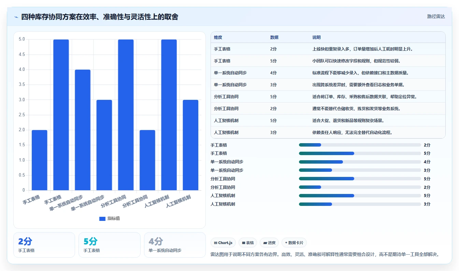The image size is (459, 271).
Task: Click the 5分 value beside the 分析工具协同 progress bar
Action: click(427, 179)
